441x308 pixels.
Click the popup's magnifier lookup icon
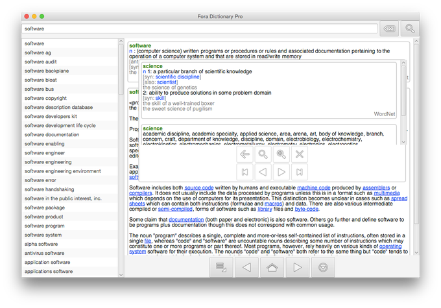click(263, 154)
